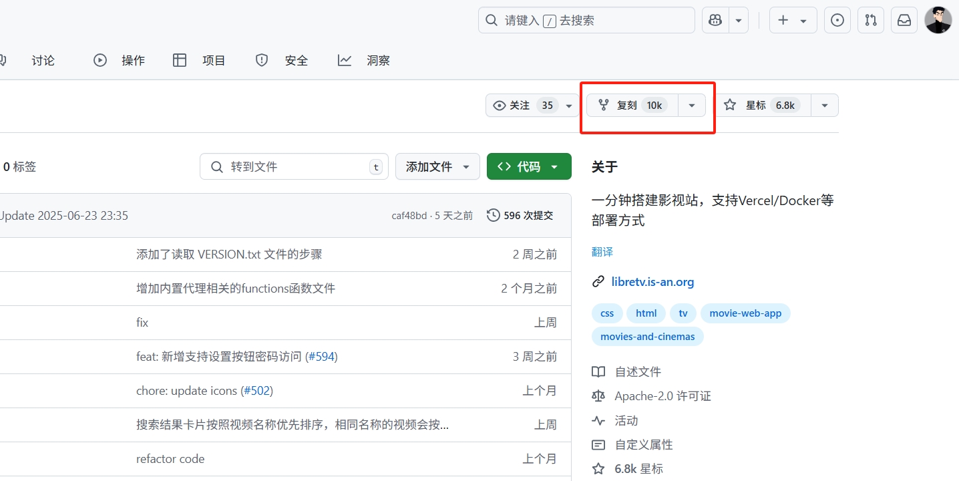Open the 添加文件 dropdown
This screenshot has width=959, height=481.
click(x=437, y=167)
